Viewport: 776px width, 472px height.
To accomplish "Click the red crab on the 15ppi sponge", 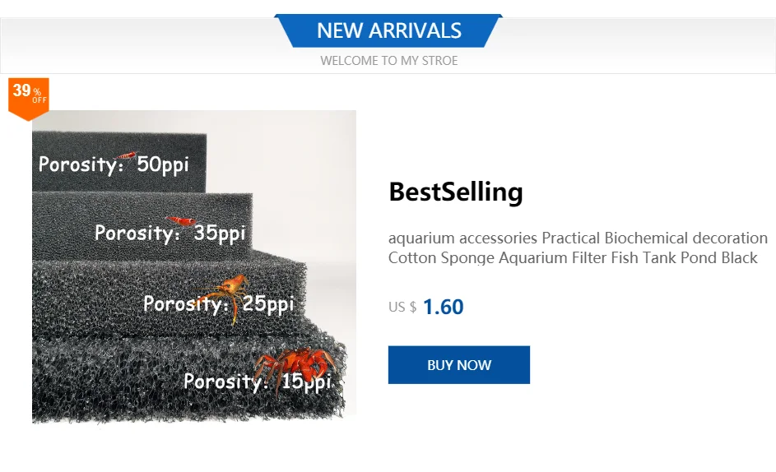I will pyautogui.click(x=296, y=365).
